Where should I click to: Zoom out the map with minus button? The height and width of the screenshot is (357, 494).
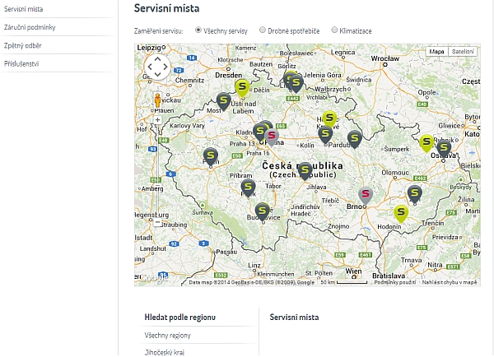[157, 222]
